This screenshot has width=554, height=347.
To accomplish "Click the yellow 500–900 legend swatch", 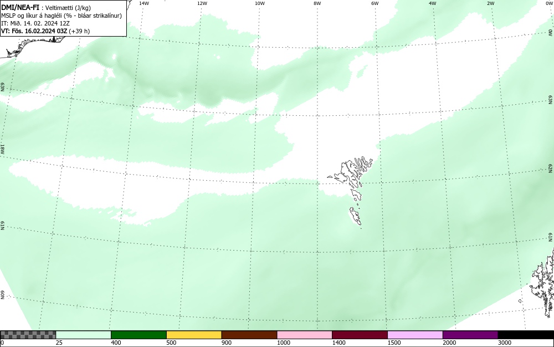I will click(x=194, y=335).
